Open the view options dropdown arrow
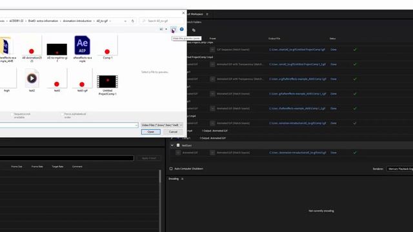413x232 pixels. [166, 29]
